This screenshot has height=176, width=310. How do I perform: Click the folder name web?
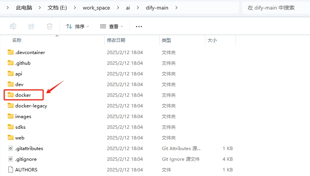coord(20,138)
